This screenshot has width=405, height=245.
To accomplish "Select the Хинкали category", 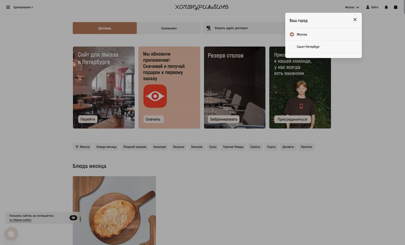I will (197, 147).
